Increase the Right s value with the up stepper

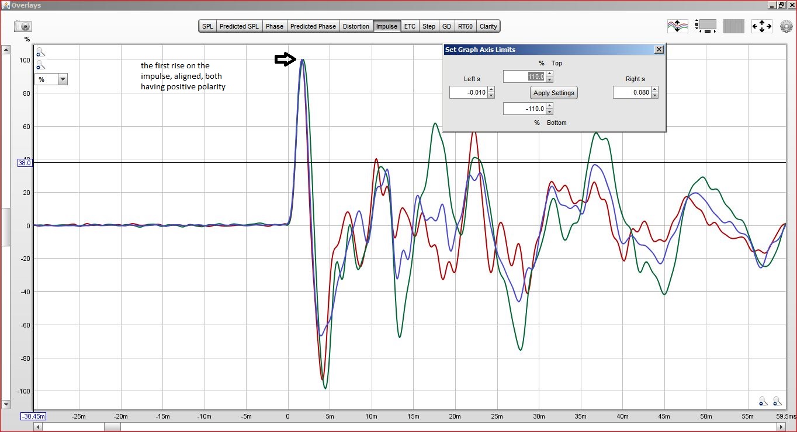[654, 89]
